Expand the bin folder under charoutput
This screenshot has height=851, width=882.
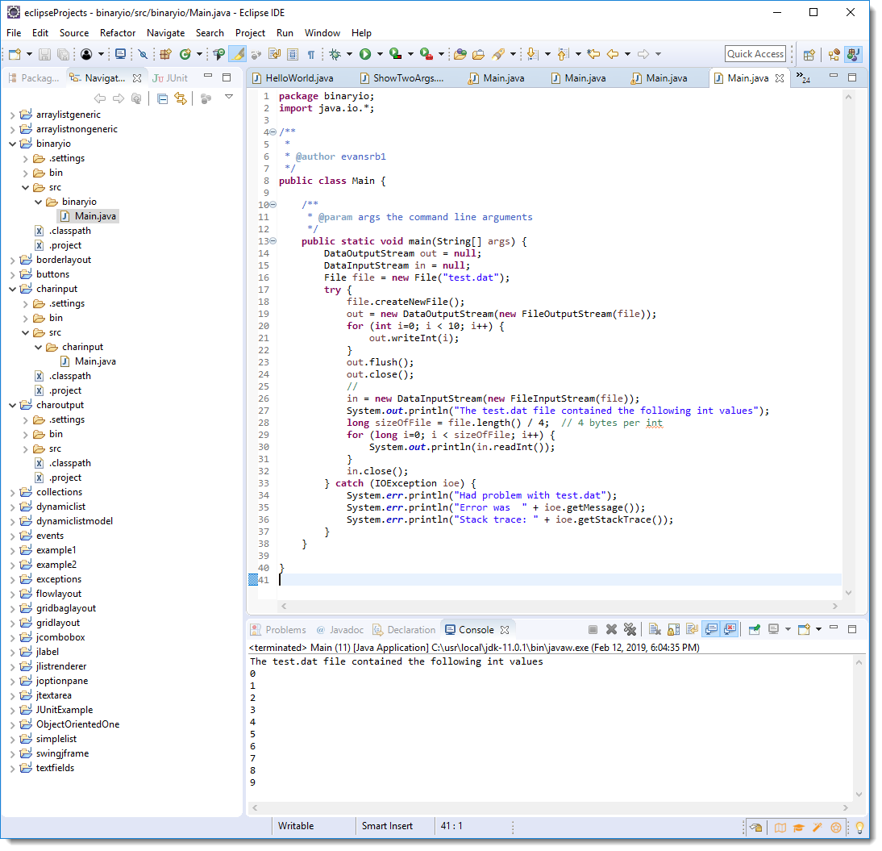(25, 435)
